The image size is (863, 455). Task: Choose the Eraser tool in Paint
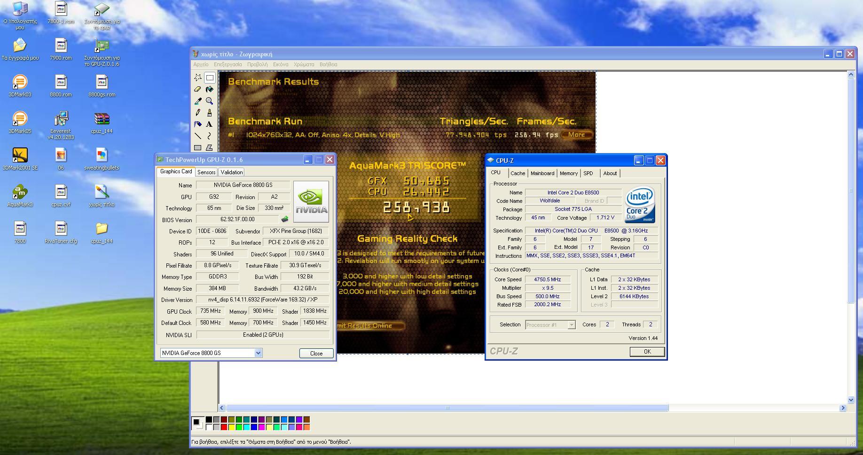click(x=198, y=89)
